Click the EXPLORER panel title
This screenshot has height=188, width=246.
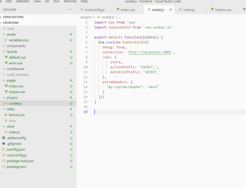pyautogui.click(x=10, y=10)
